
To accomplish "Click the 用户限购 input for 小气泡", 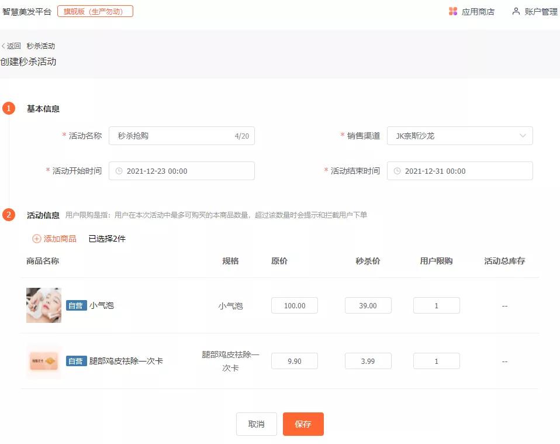I will [x=436, y=305].
